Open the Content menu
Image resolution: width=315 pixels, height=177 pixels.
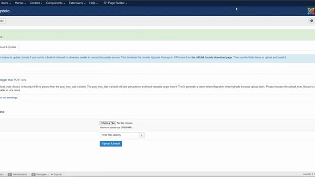(x=36, y=3)
